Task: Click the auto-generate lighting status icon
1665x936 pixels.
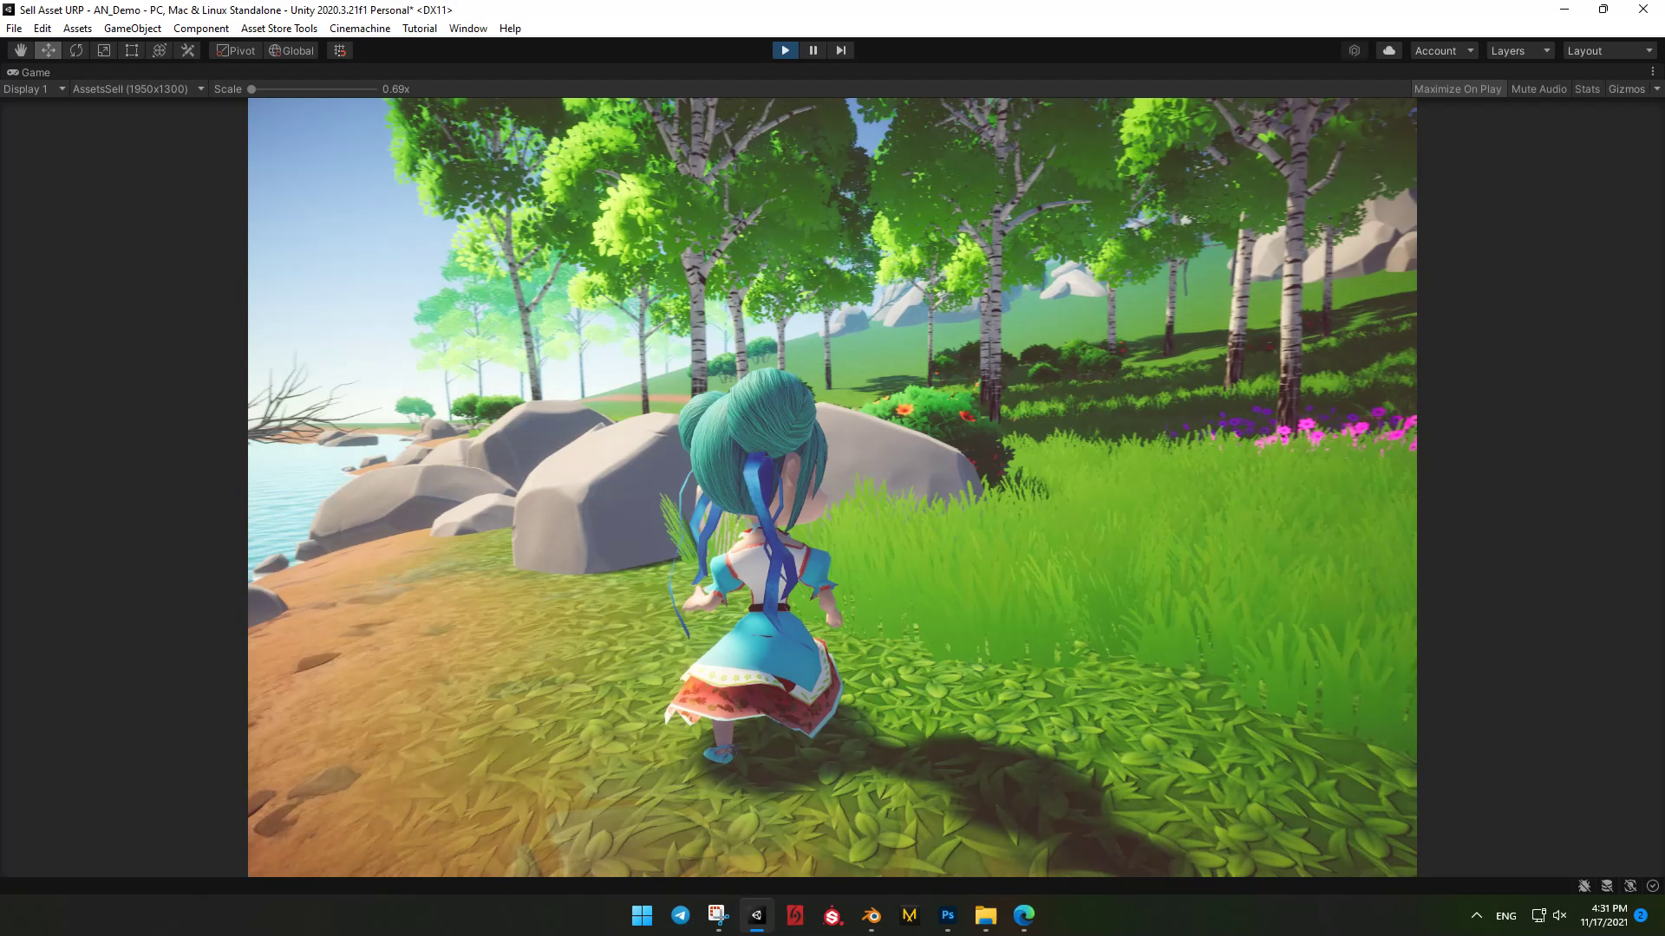Action: (x=1630, y=886)
